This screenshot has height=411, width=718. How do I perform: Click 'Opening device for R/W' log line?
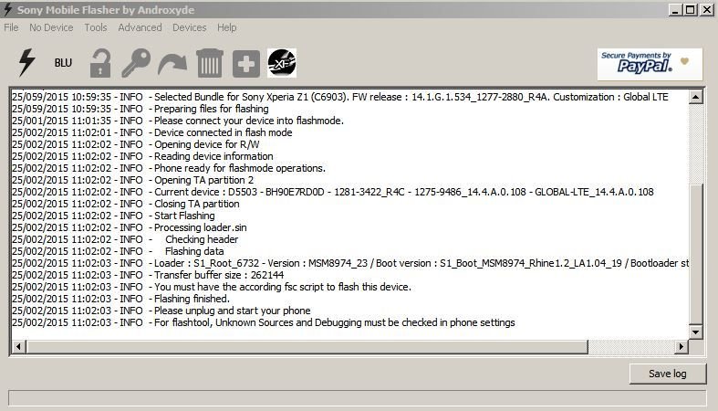(136, 144)
